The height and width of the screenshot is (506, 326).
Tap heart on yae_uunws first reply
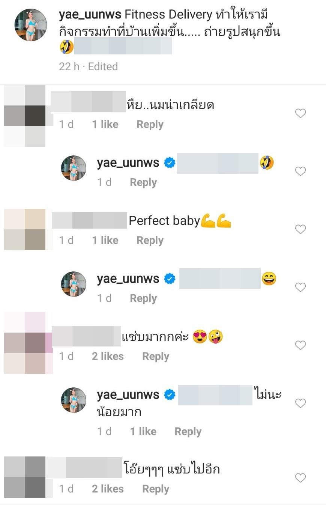[300, 171]
